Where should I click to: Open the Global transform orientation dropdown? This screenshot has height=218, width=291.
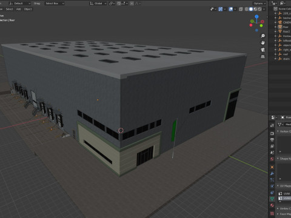coord(98,4)
